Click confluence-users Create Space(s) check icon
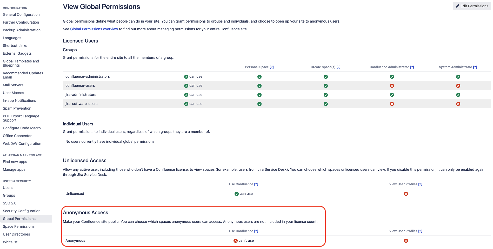This screenshot has height=249, width=493. [326, 86]
